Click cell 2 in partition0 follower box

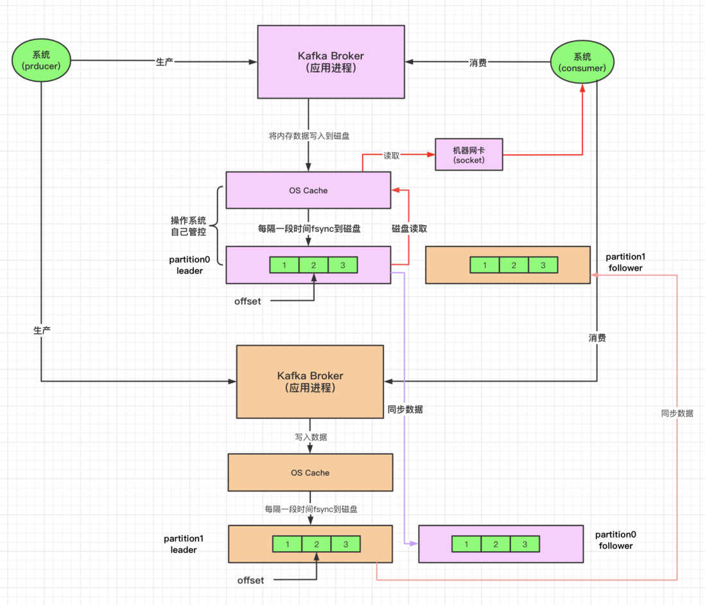pyautogui.click(x=496, y=544)
